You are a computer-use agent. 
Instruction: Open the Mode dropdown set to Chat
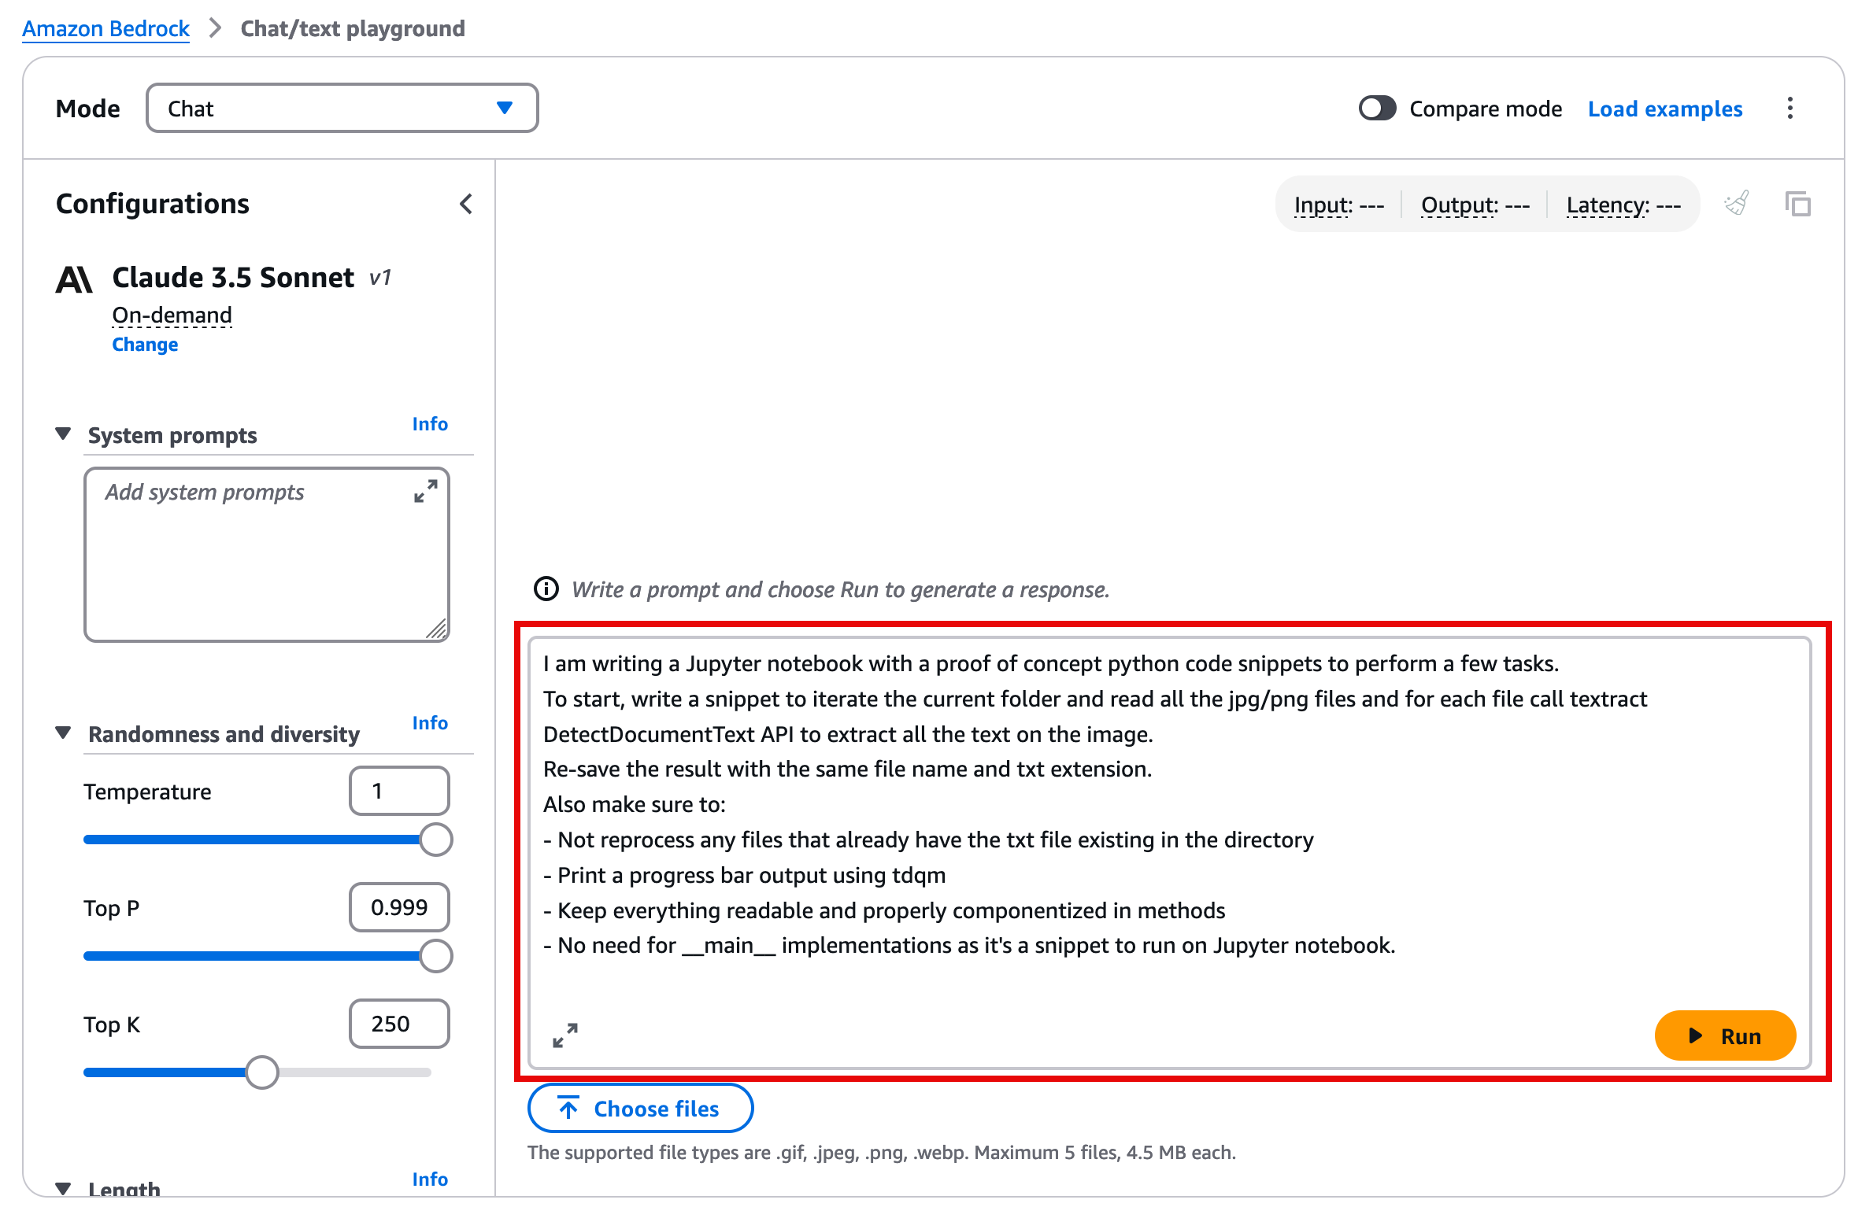pos(342,109)
